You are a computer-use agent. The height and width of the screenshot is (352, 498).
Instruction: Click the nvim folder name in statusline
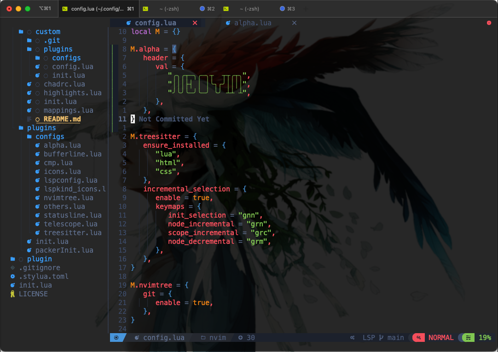click(x=218, y=338)
